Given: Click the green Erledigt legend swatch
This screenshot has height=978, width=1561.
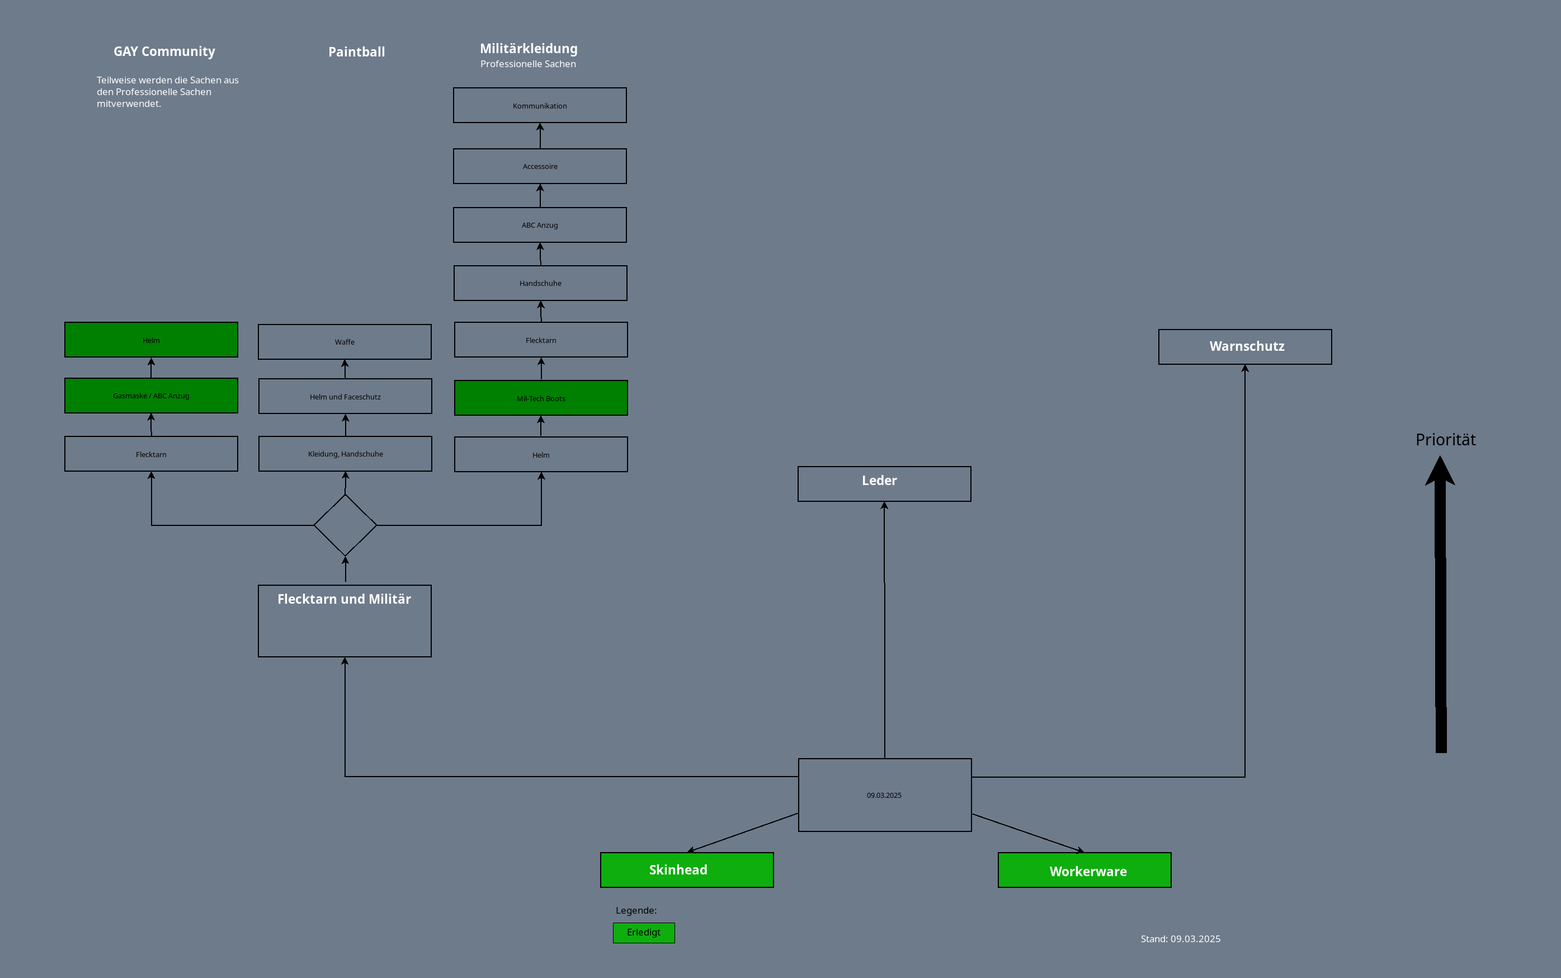Looking at the screenshot, I should click(x=643, y=933).
